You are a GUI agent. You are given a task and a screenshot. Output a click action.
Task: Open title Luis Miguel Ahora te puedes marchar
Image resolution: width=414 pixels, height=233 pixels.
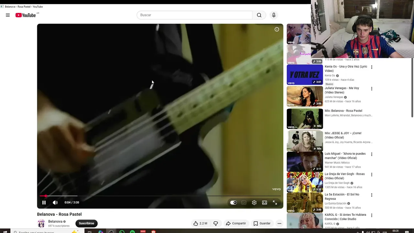click(x=345, y=156)
